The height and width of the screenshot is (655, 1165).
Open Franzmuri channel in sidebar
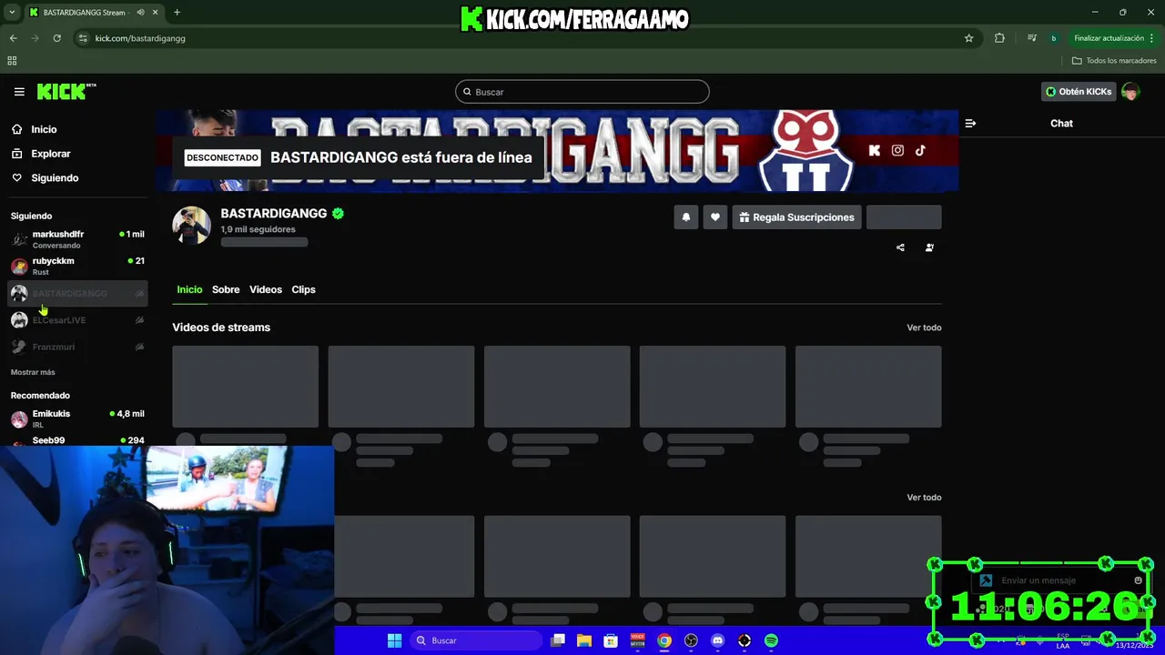[78, 347]
